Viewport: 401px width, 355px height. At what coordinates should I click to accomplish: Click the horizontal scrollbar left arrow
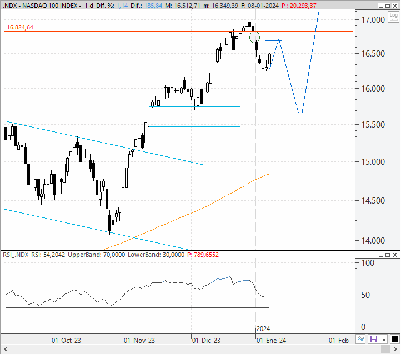coord(6,349)
